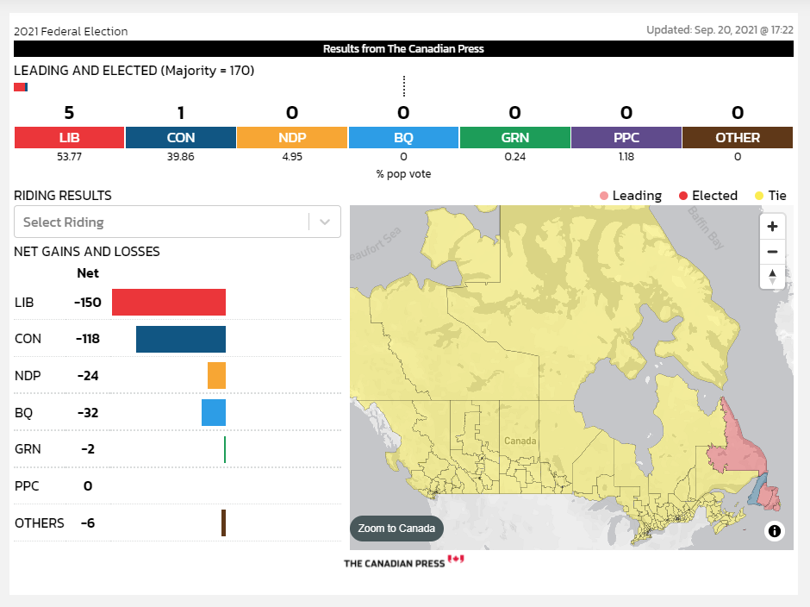Click the pink Leading legend dot
Screen dimensions: 810x607
tap(604, 196)
